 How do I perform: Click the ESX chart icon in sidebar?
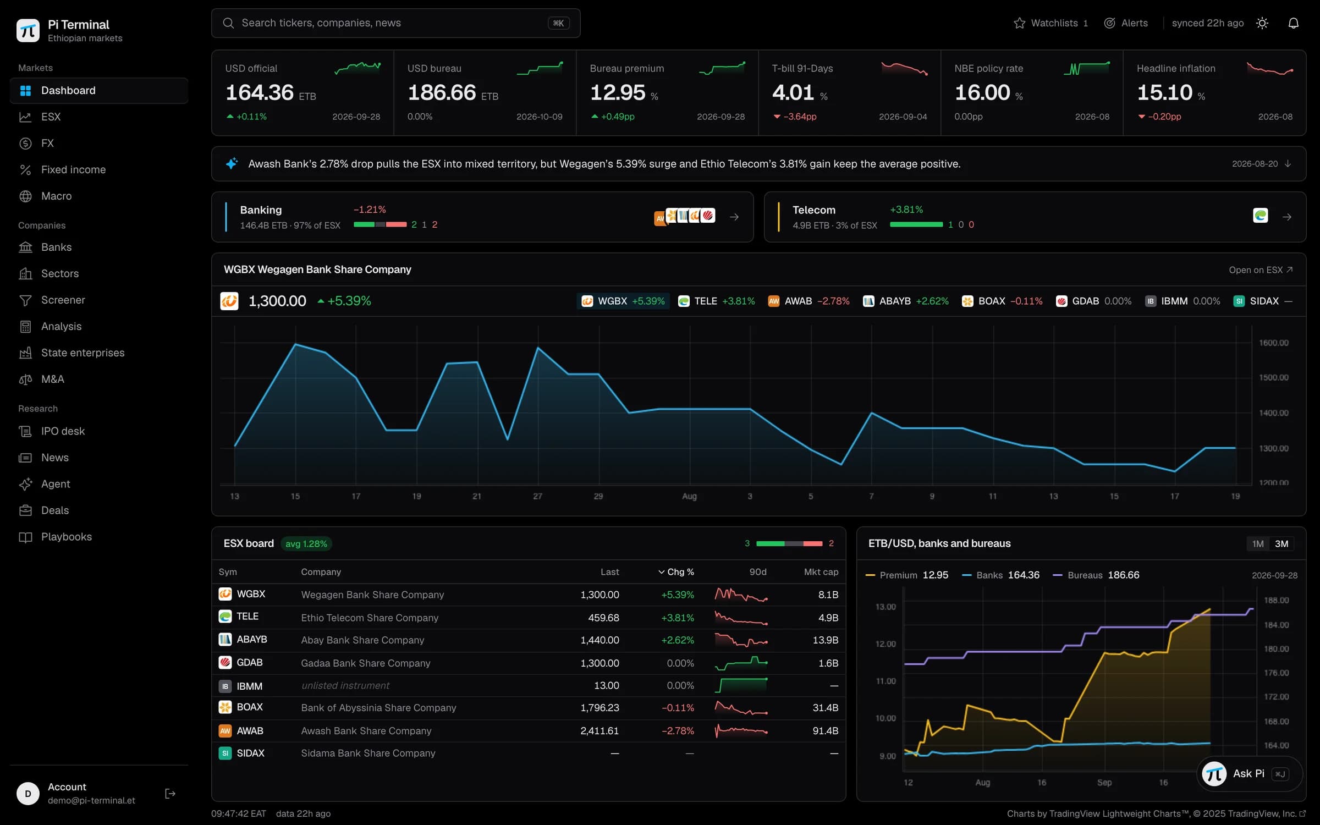(x=25, y=117)
